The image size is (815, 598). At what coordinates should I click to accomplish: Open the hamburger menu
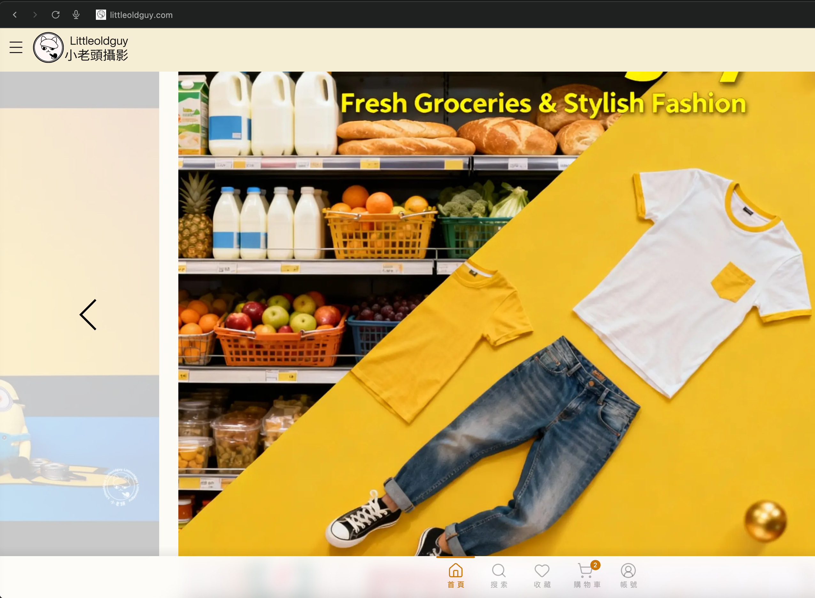[x=16, y=47]
